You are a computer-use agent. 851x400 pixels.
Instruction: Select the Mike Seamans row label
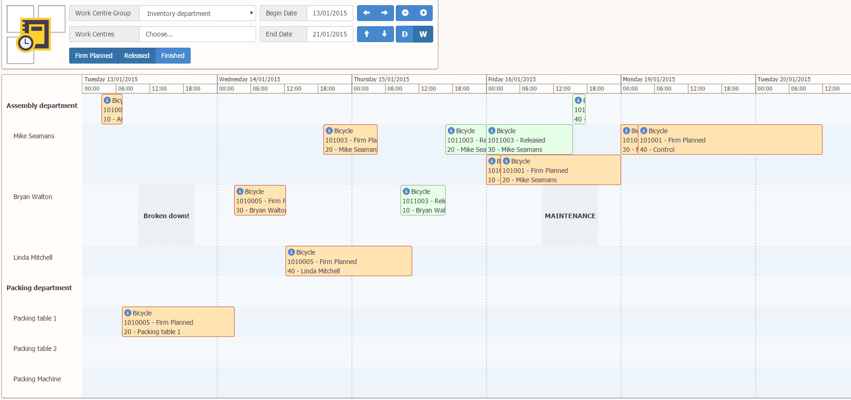pos(34,136)
